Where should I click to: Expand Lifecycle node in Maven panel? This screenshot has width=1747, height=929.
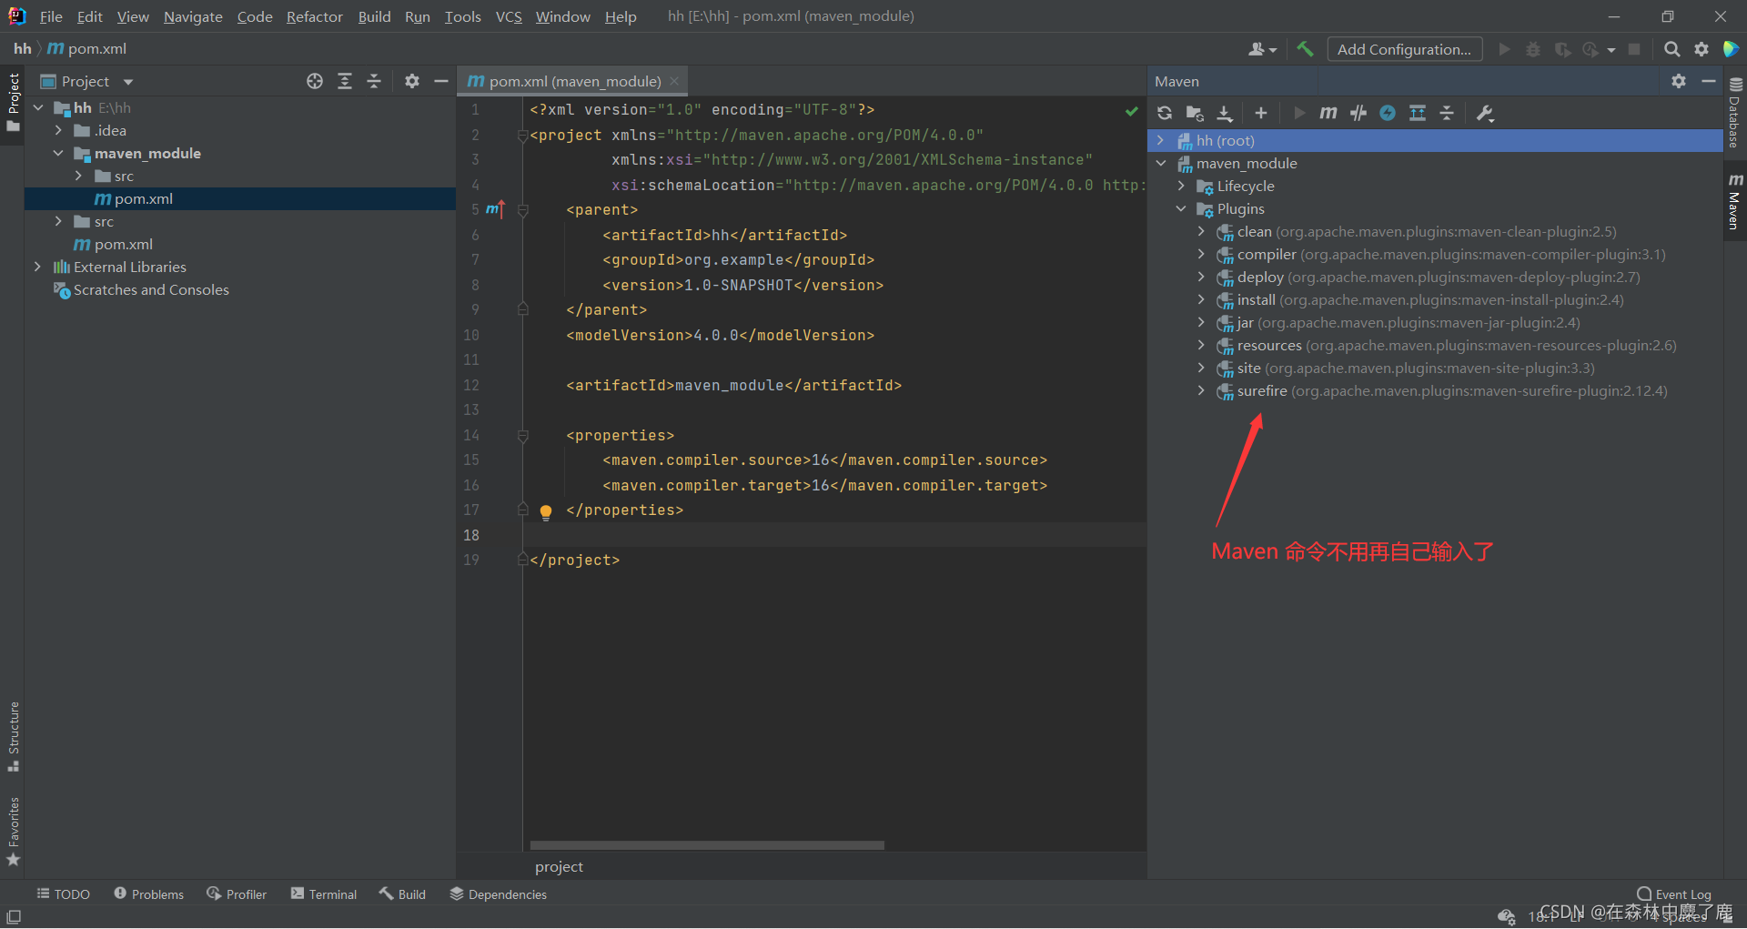coord(1181,186)
